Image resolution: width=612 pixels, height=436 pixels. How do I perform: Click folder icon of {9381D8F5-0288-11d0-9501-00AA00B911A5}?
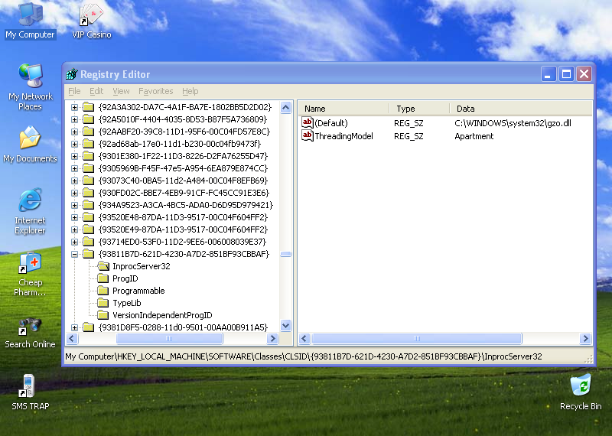click(89, 327)
